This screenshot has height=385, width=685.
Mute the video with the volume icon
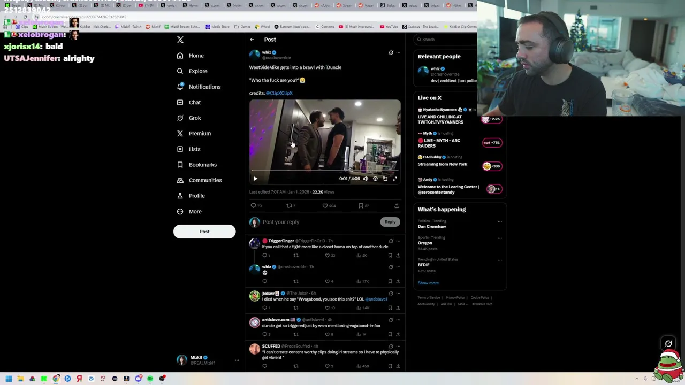(x=366, y=179)
